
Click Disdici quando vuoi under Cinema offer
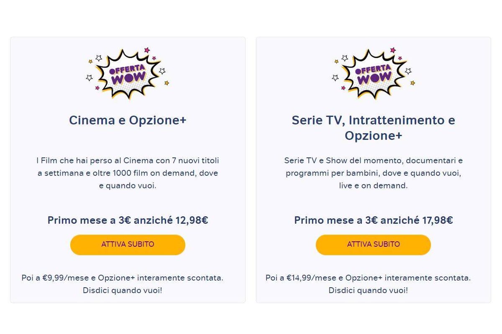pyautogui.click(x=122, y=290)
